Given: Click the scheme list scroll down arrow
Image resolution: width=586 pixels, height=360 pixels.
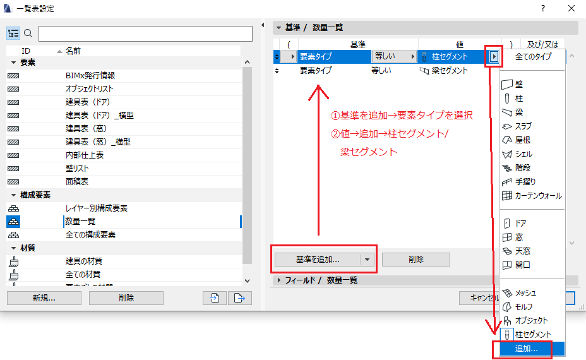Looking at the screenshot, I should point(247,281).
